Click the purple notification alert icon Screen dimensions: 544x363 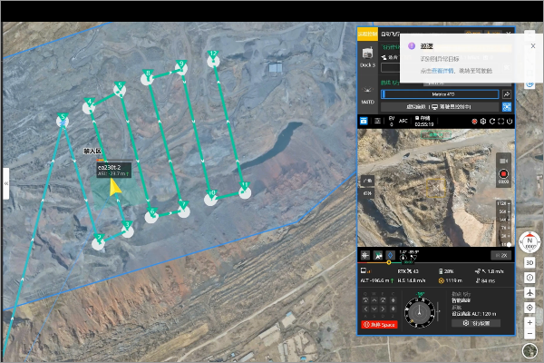[412, 46]
